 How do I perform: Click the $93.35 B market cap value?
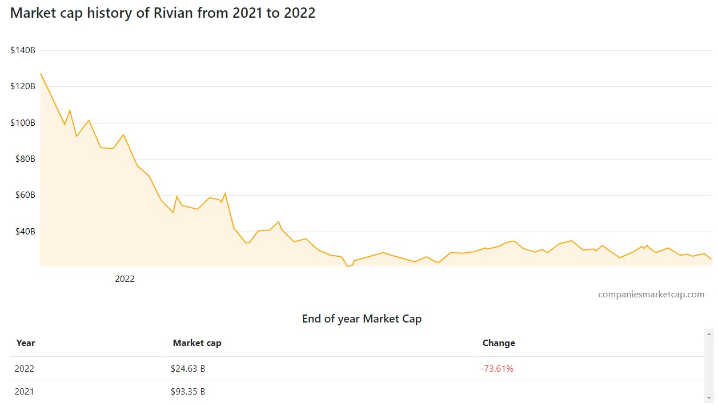(x=188, y=392)
